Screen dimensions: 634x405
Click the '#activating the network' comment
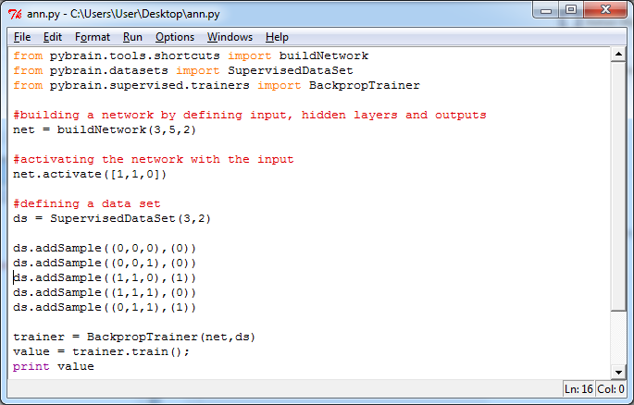(154, 159)
